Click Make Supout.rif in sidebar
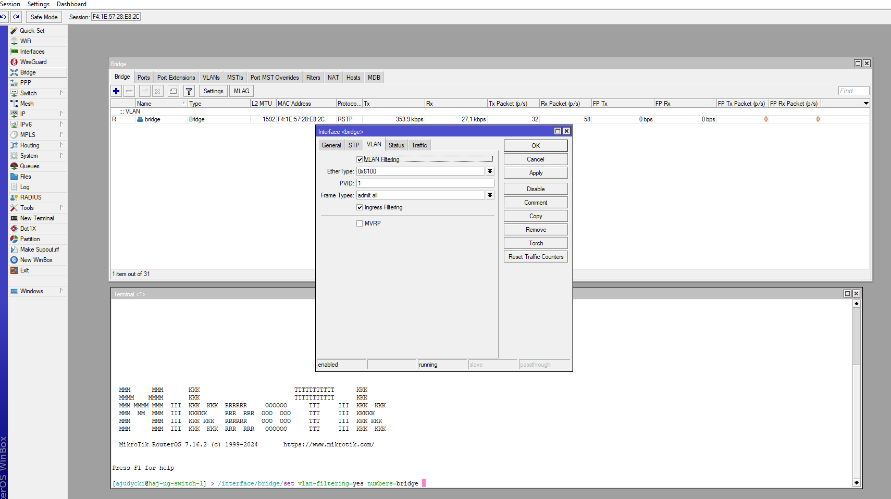The image size is (891, 499). pos(40,250)
